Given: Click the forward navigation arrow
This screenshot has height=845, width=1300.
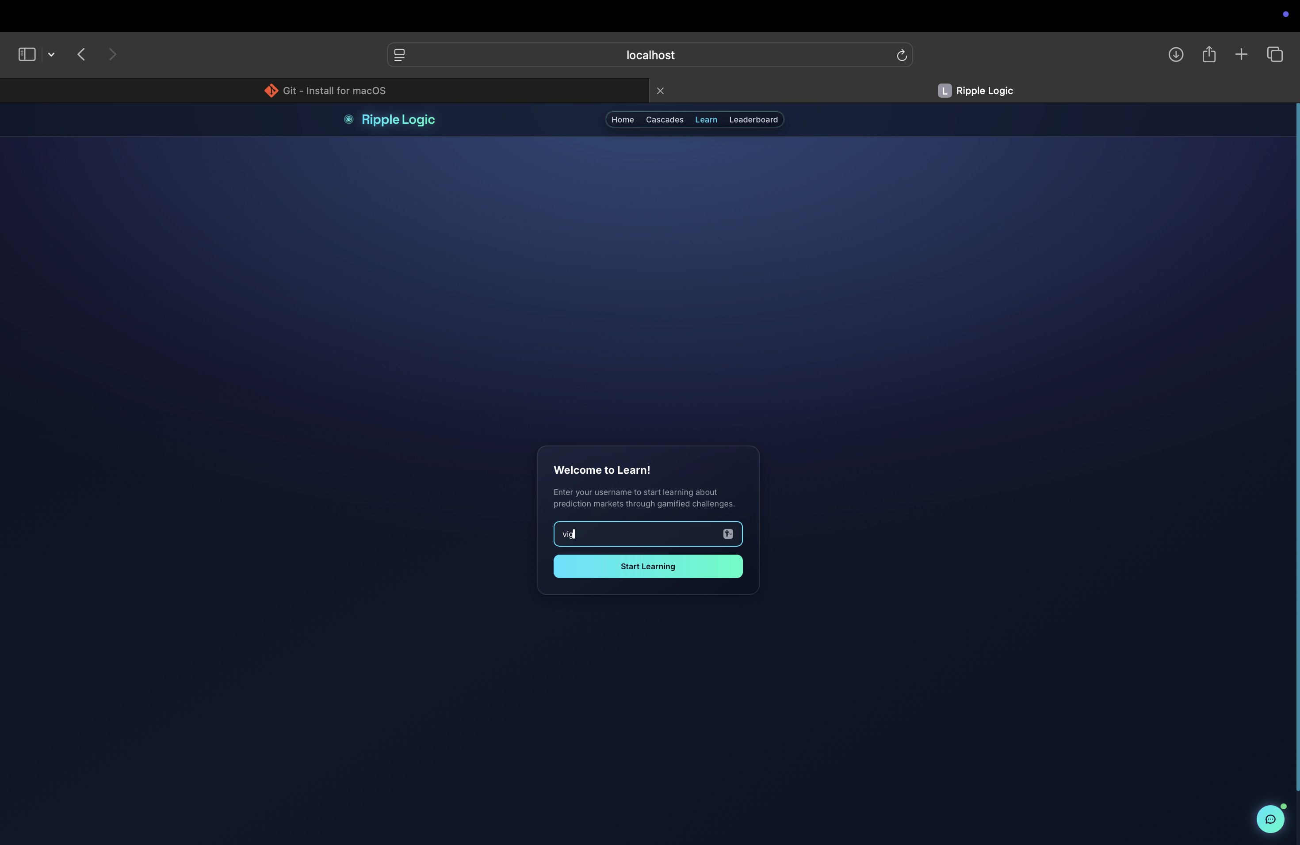Looking at the screenshot, I should pos(112,55).
